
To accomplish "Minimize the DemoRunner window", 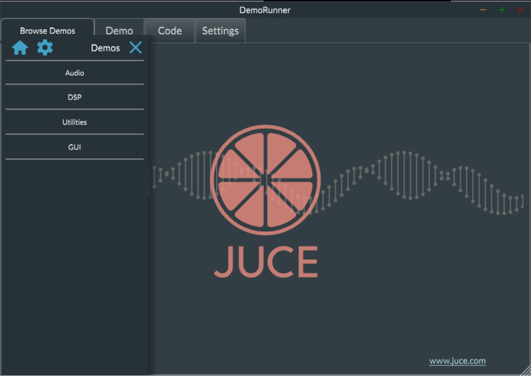I will click(483, 10).
